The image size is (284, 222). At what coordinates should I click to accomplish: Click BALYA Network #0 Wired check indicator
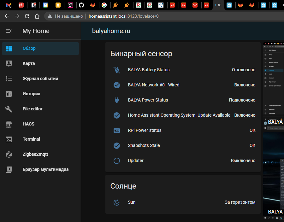coord(117,85)
